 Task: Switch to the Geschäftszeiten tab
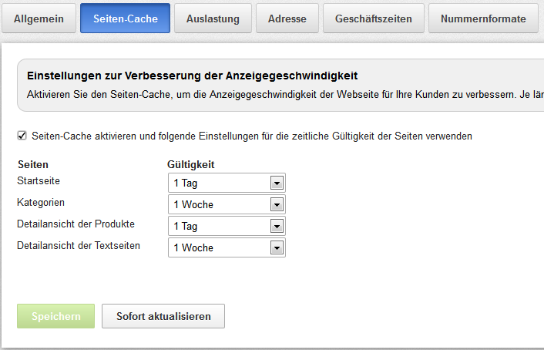tap(373, 19)
